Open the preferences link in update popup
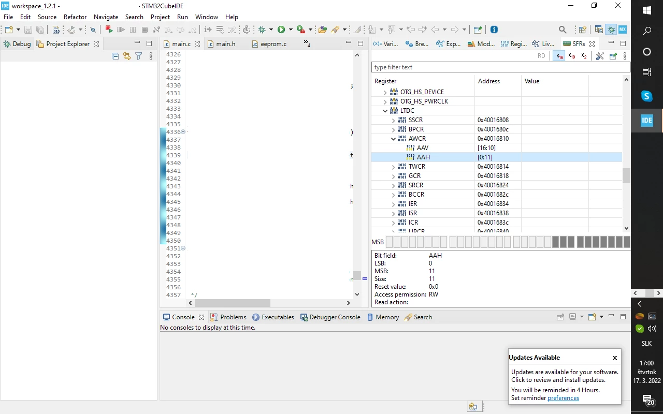Image resolution: width=663 pixels, height=414 pixels. (563, 398)
